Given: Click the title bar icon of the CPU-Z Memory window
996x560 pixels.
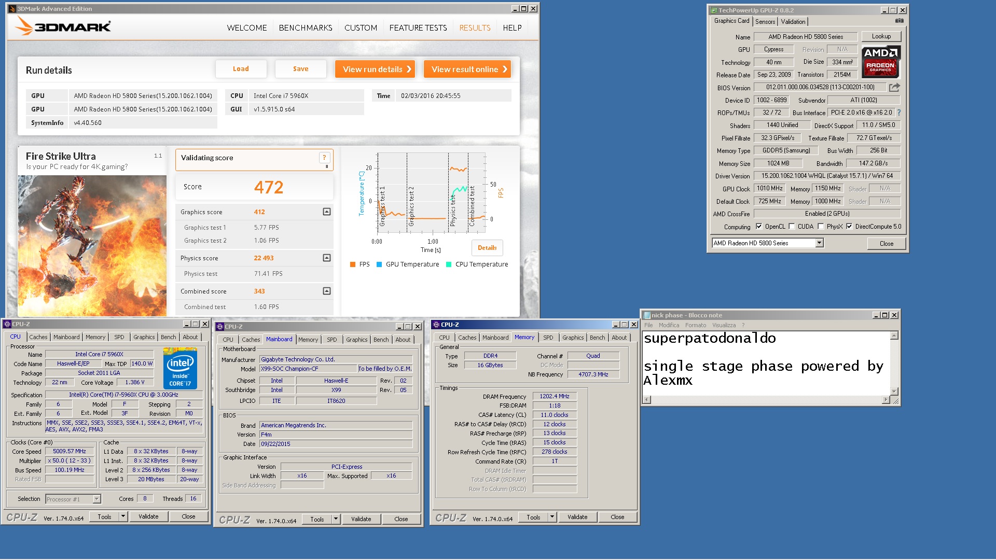Looking at the screenshot, I should [x=436, y=325].
